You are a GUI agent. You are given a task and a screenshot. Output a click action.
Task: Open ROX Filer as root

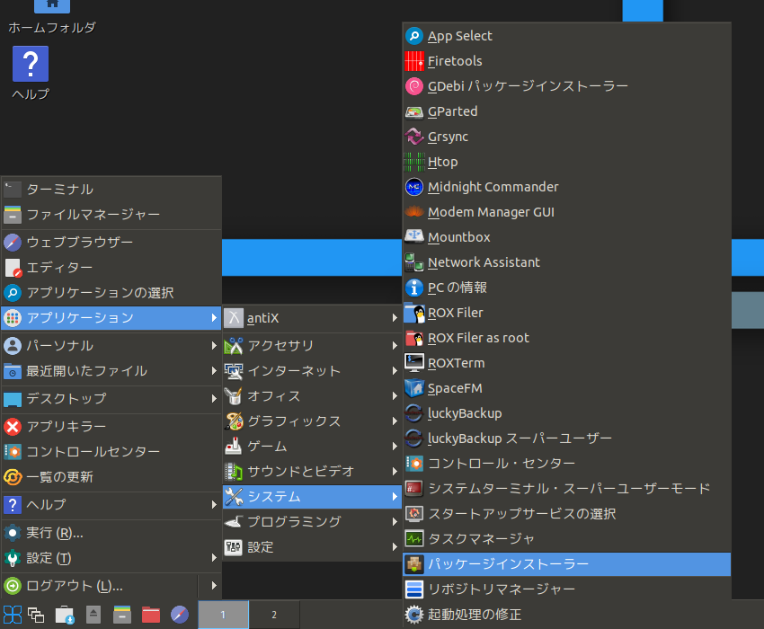tap(566, 338)
